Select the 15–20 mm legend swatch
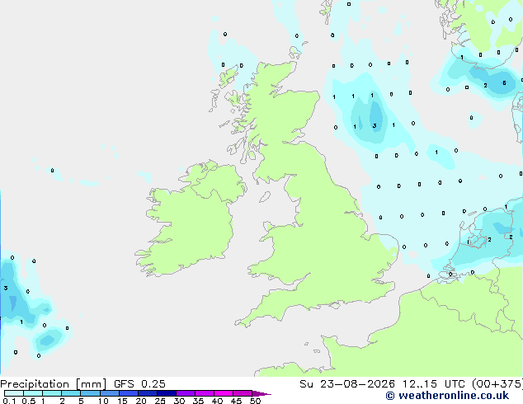Screen dimensions: 523x404 click(129, 393)
